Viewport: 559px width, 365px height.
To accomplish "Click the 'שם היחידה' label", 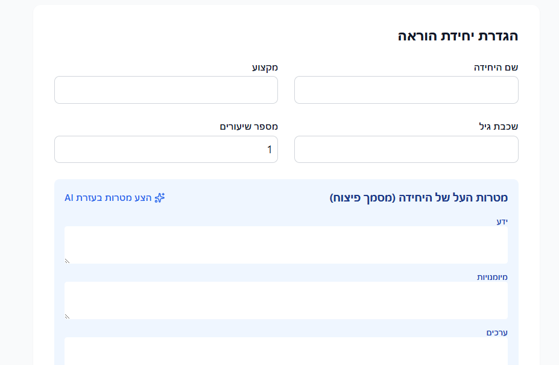I will [x=496, y=68].
